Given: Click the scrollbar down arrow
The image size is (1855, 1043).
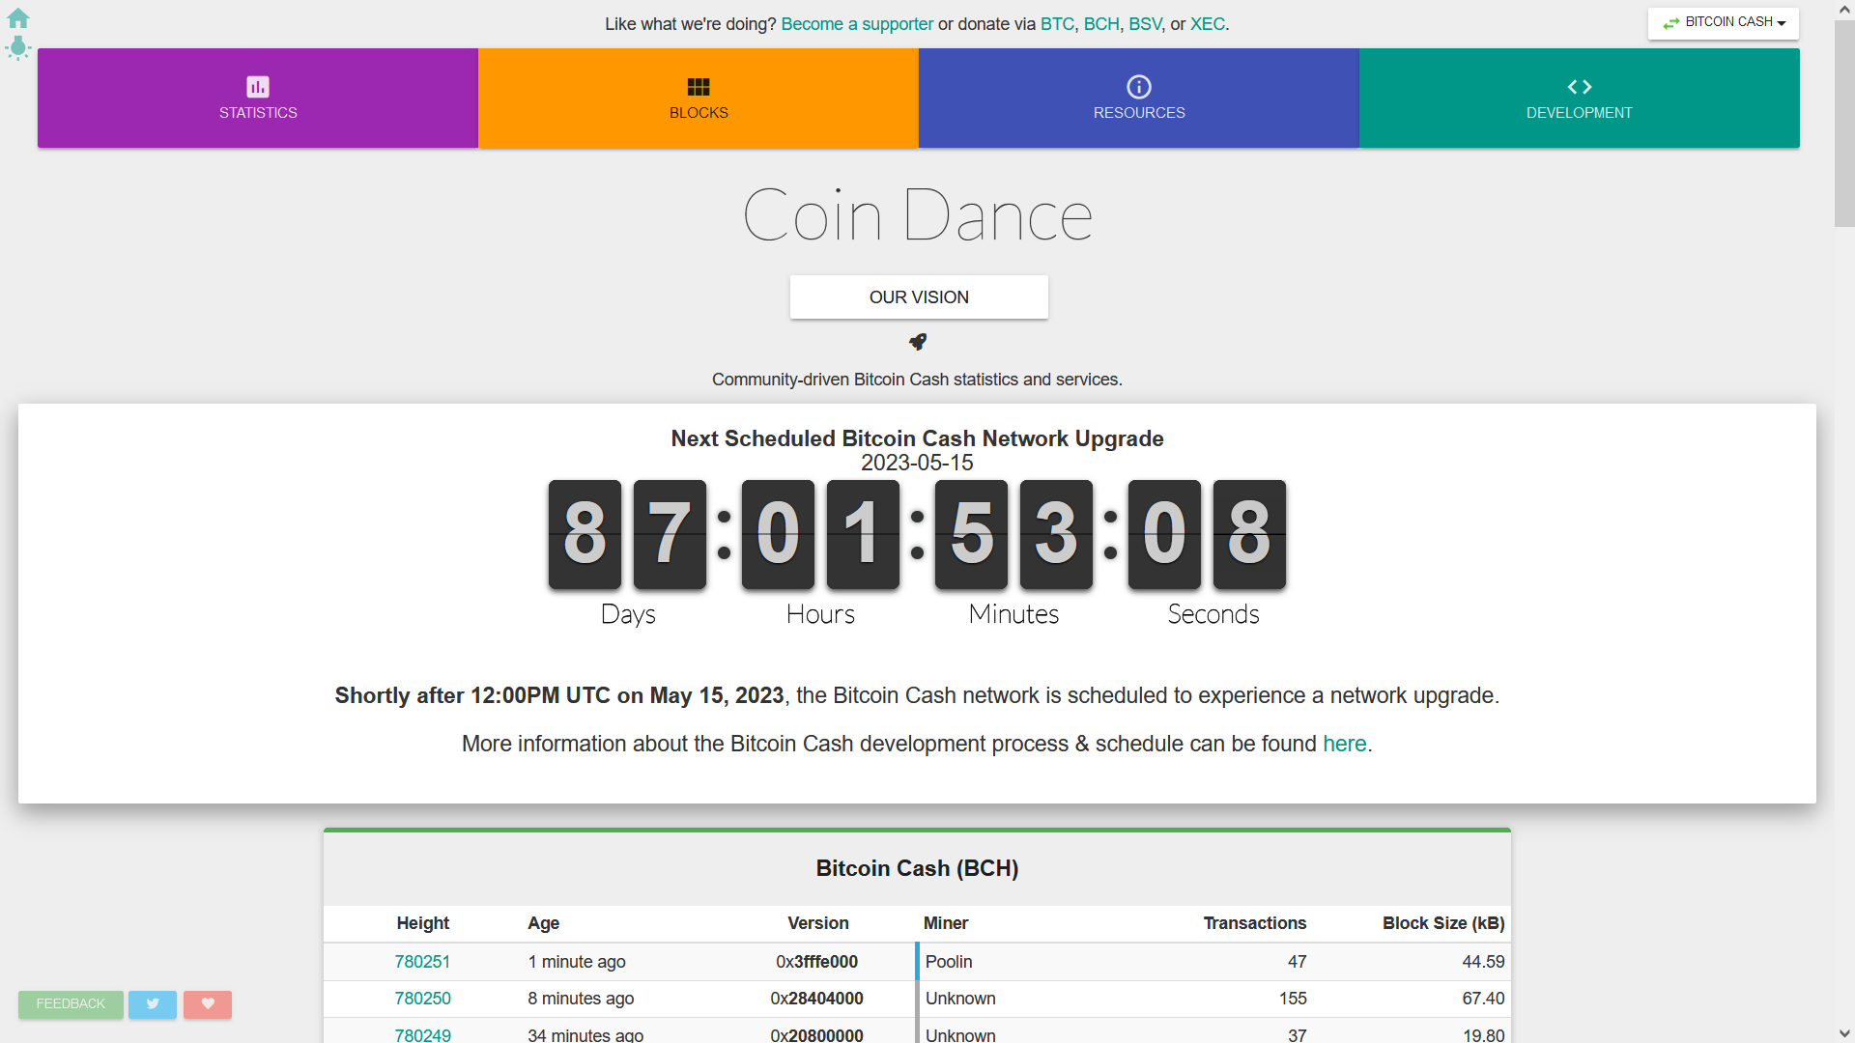Looking at the screenshot, I should 1844,1033.
